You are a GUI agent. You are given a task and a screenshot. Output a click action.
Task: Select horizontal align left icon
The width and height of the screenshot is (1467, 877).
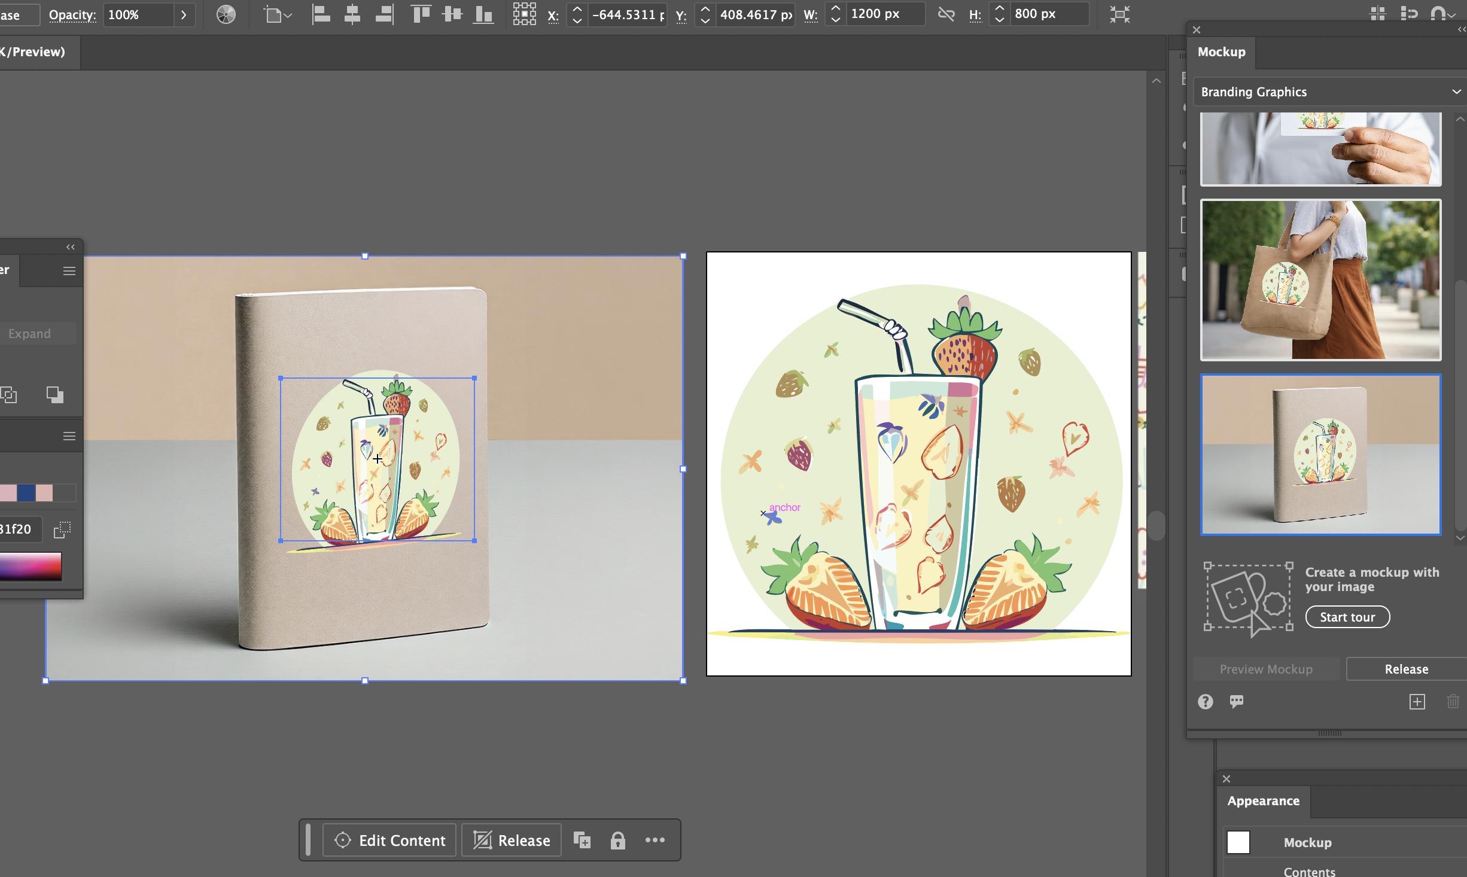[321, 14]
